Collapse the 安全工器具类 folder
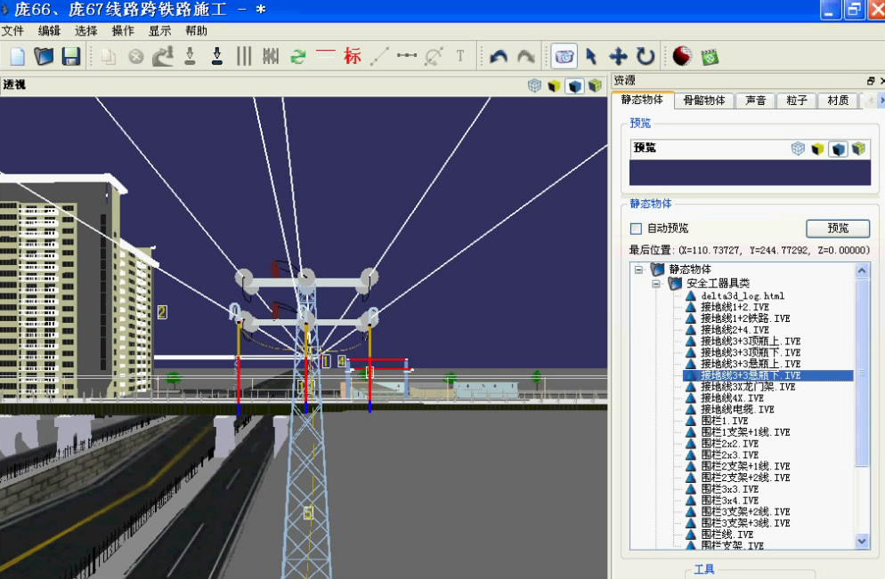This screenshot has height=579, width=885. (x=656, y=284)
